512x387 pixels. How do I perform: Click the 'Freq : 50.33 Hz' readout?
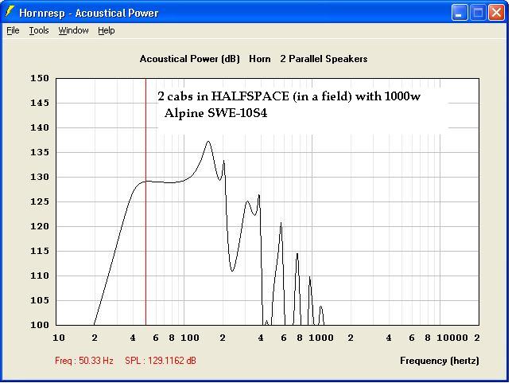[x=84, y=361]
